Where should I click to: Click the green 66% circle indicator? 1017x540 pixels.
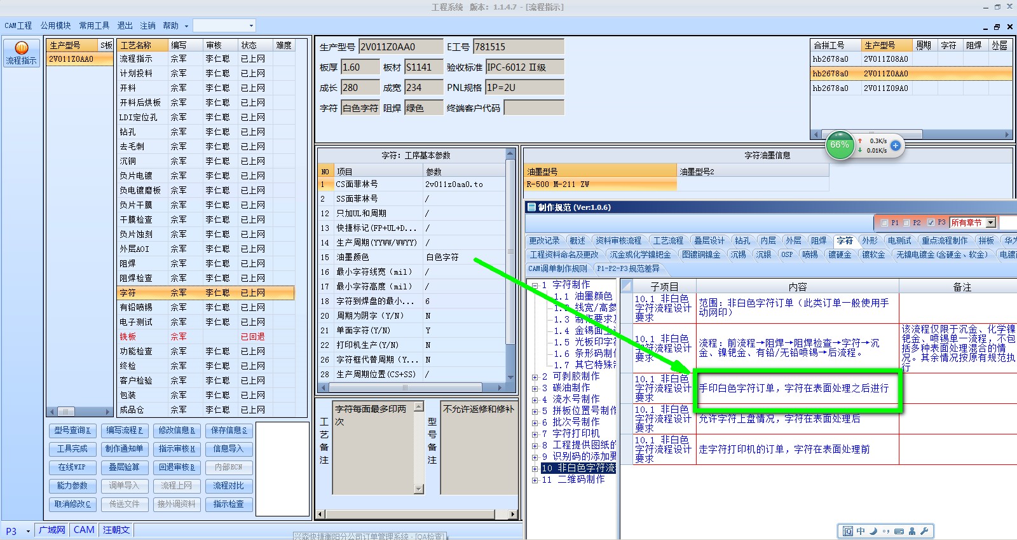click(x=840, y=145)
